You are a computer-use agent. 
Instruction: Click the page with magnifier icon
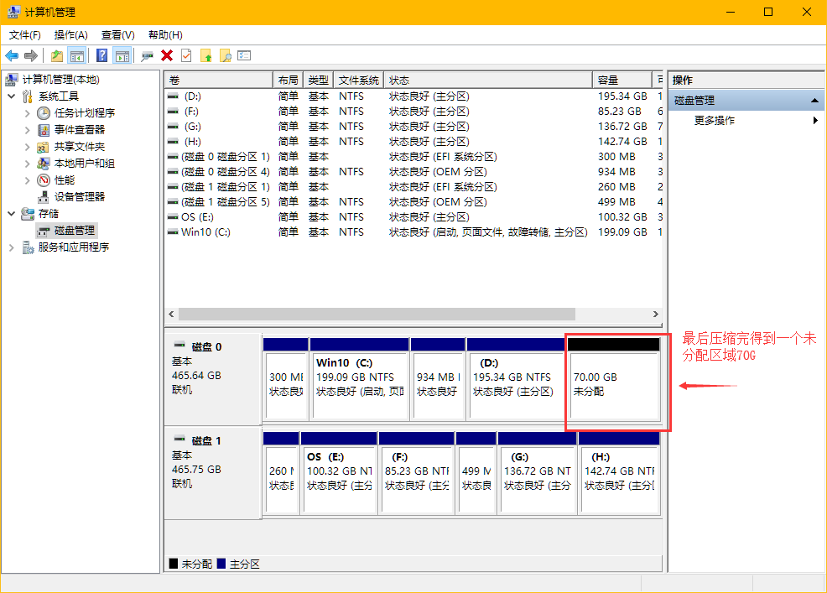coord(226,55)
